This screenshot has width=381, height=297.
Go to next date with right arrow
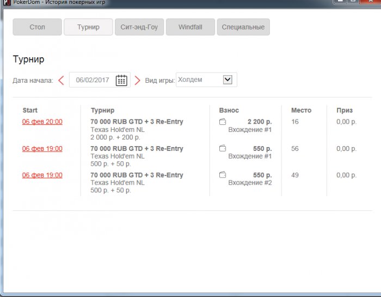(x=138, y=80)
